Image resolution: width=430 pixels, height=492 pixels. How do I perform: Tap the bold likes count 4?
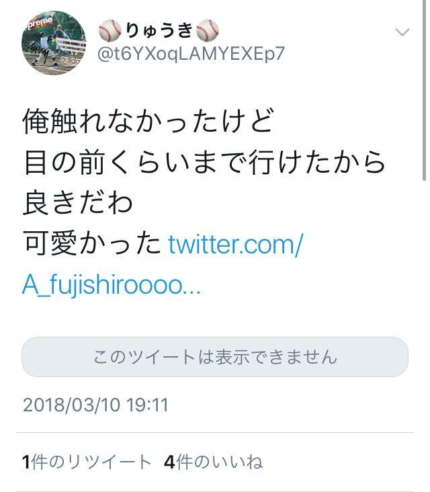click(170, 462)
